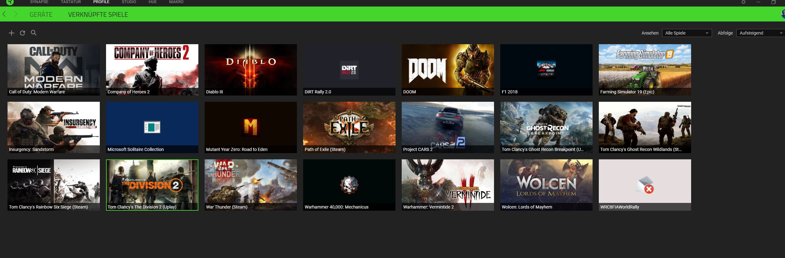Click the user avatar icon
785x258 pixels.
(x=783, y=14)
